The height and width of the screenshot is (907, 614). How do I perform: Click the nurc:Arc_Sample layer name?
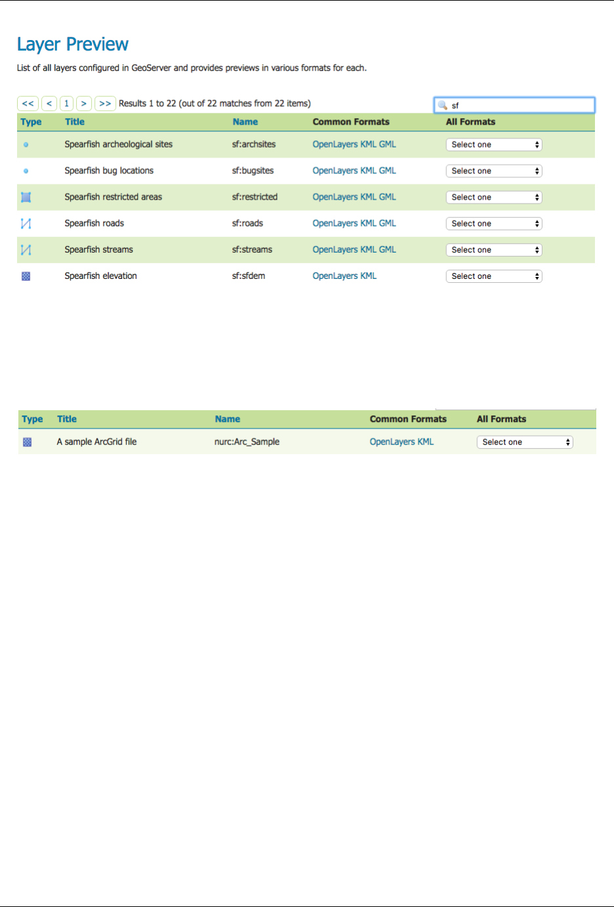point(247,442)
